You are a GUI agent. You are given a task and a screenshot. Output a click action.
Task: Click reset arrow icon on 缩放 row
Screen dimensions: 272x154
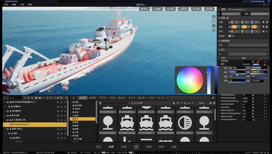click(267, 32)
